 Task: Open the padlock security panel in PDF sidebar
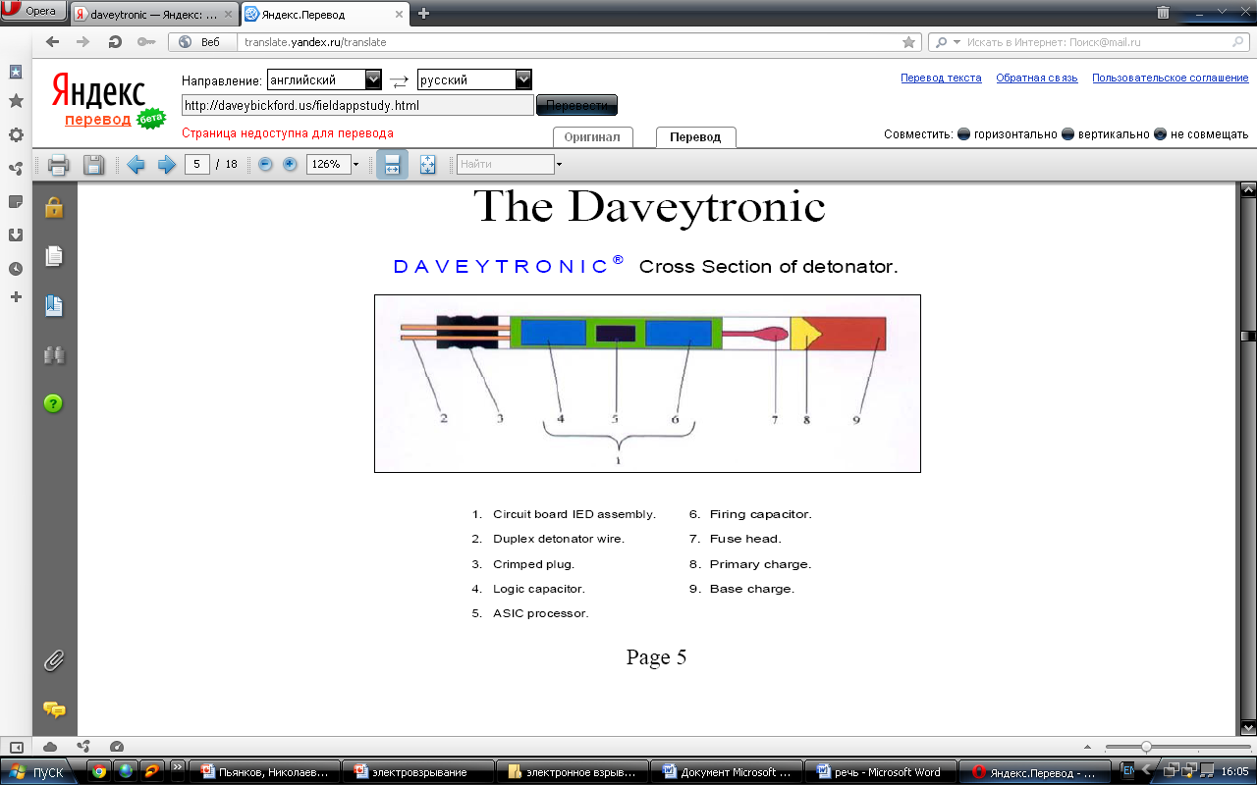[x=54, y=207]
